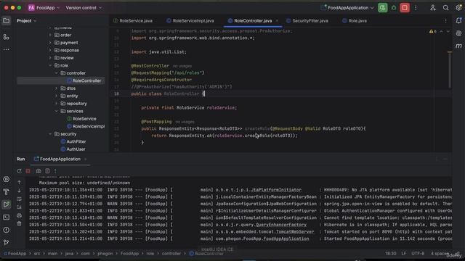The width and height of the screenshot is (465, 261).
Task: Open the Problems tool window icon
Action: click(x=7, y=230)
